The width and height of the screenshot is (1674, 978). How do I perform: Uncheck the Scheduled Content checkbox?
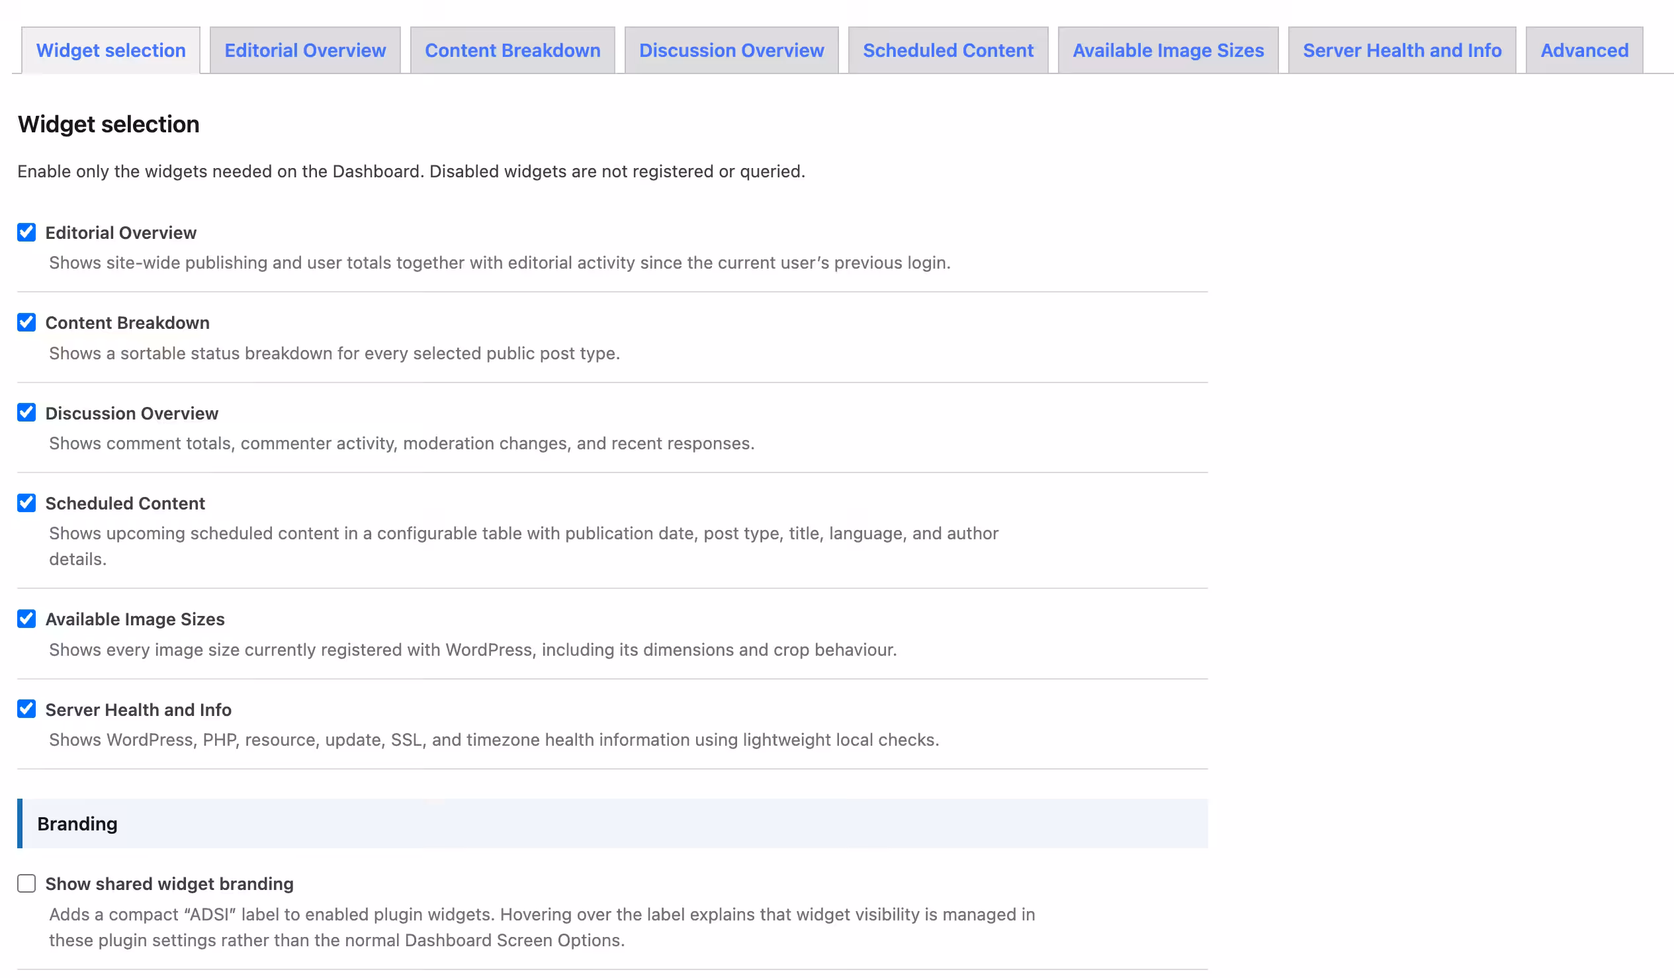[26, 503]
